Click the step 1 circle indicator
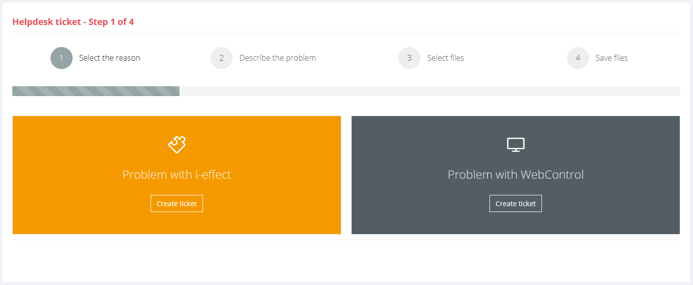This screenshot has width=693, height=285. click(61, 58)
